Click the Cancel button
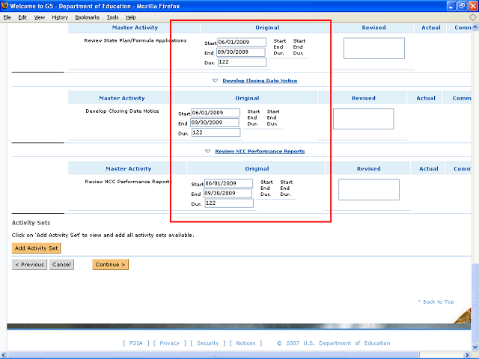This screenshot has height=359, width=479. click(61, 265)
